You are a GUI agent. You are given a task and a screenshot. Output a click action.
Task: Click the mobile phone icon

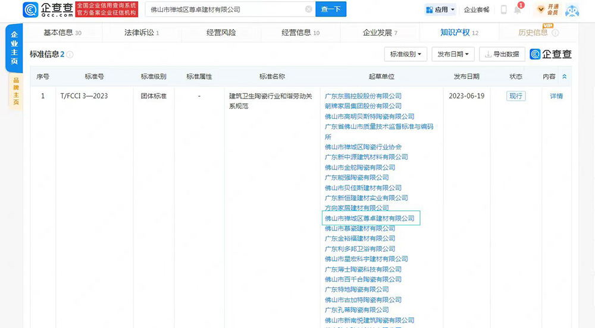click(x=503, y=10)
